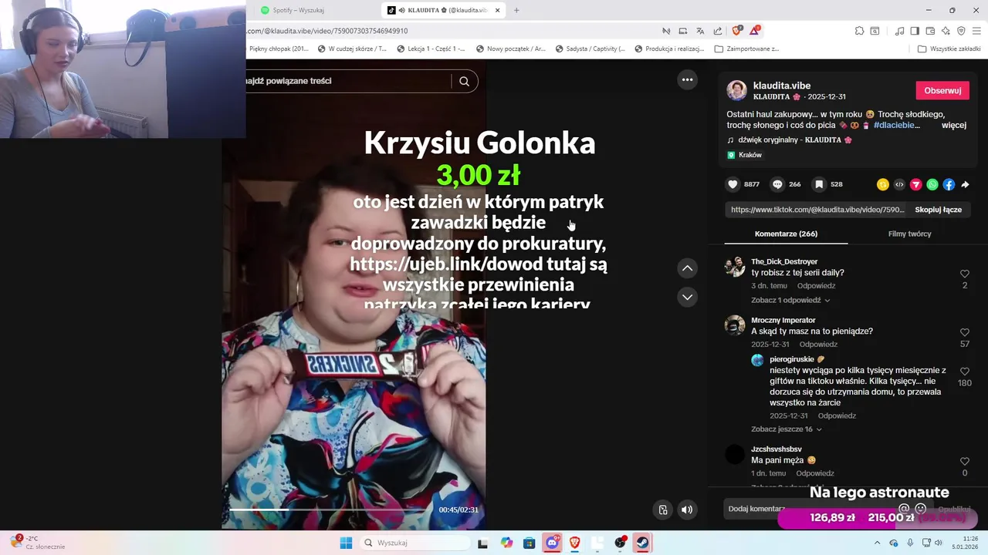
Task: Share the video on WhatsApp
Action: [932, 185]
